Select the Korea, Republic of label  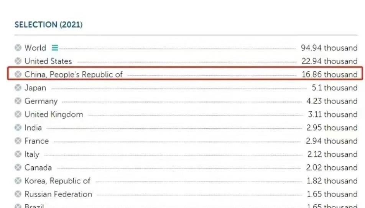point(57,181)
